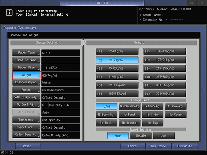
Task: Tap the Reset button
Action: pyautogui.click(x=28, y=146)
